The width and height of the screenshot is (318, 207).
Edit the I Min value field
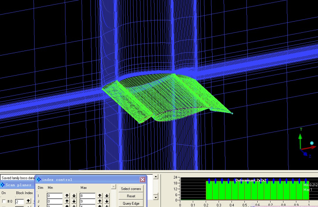click(x=55, y=196)
